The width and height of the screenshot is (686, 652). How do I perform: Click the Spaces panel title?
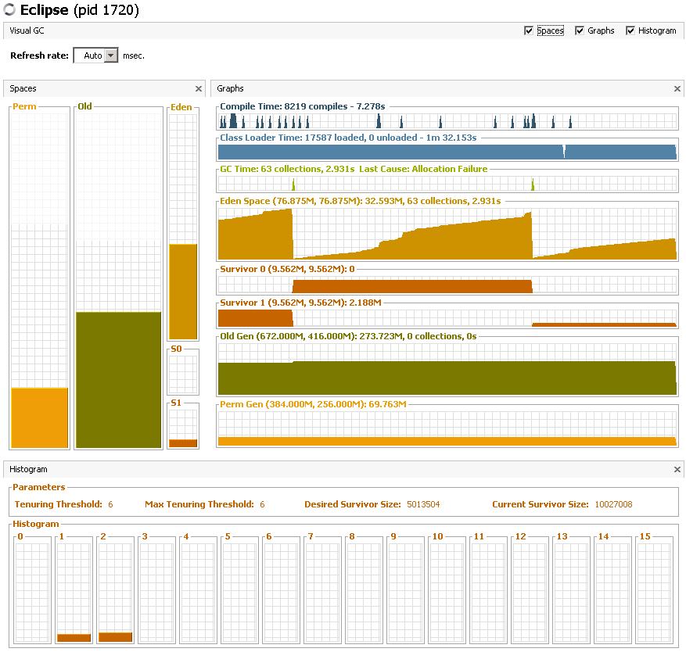point(23,89)
